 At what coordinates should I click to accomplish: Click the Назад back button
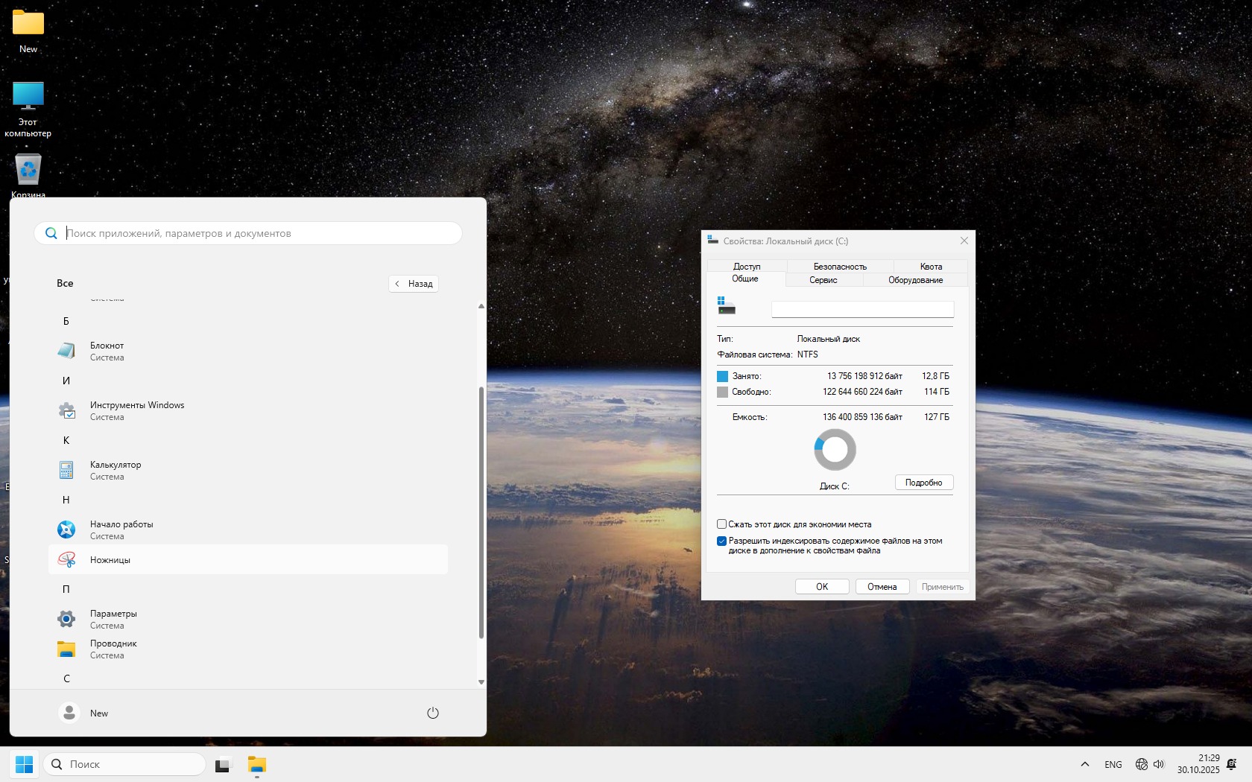pos(414,284)
